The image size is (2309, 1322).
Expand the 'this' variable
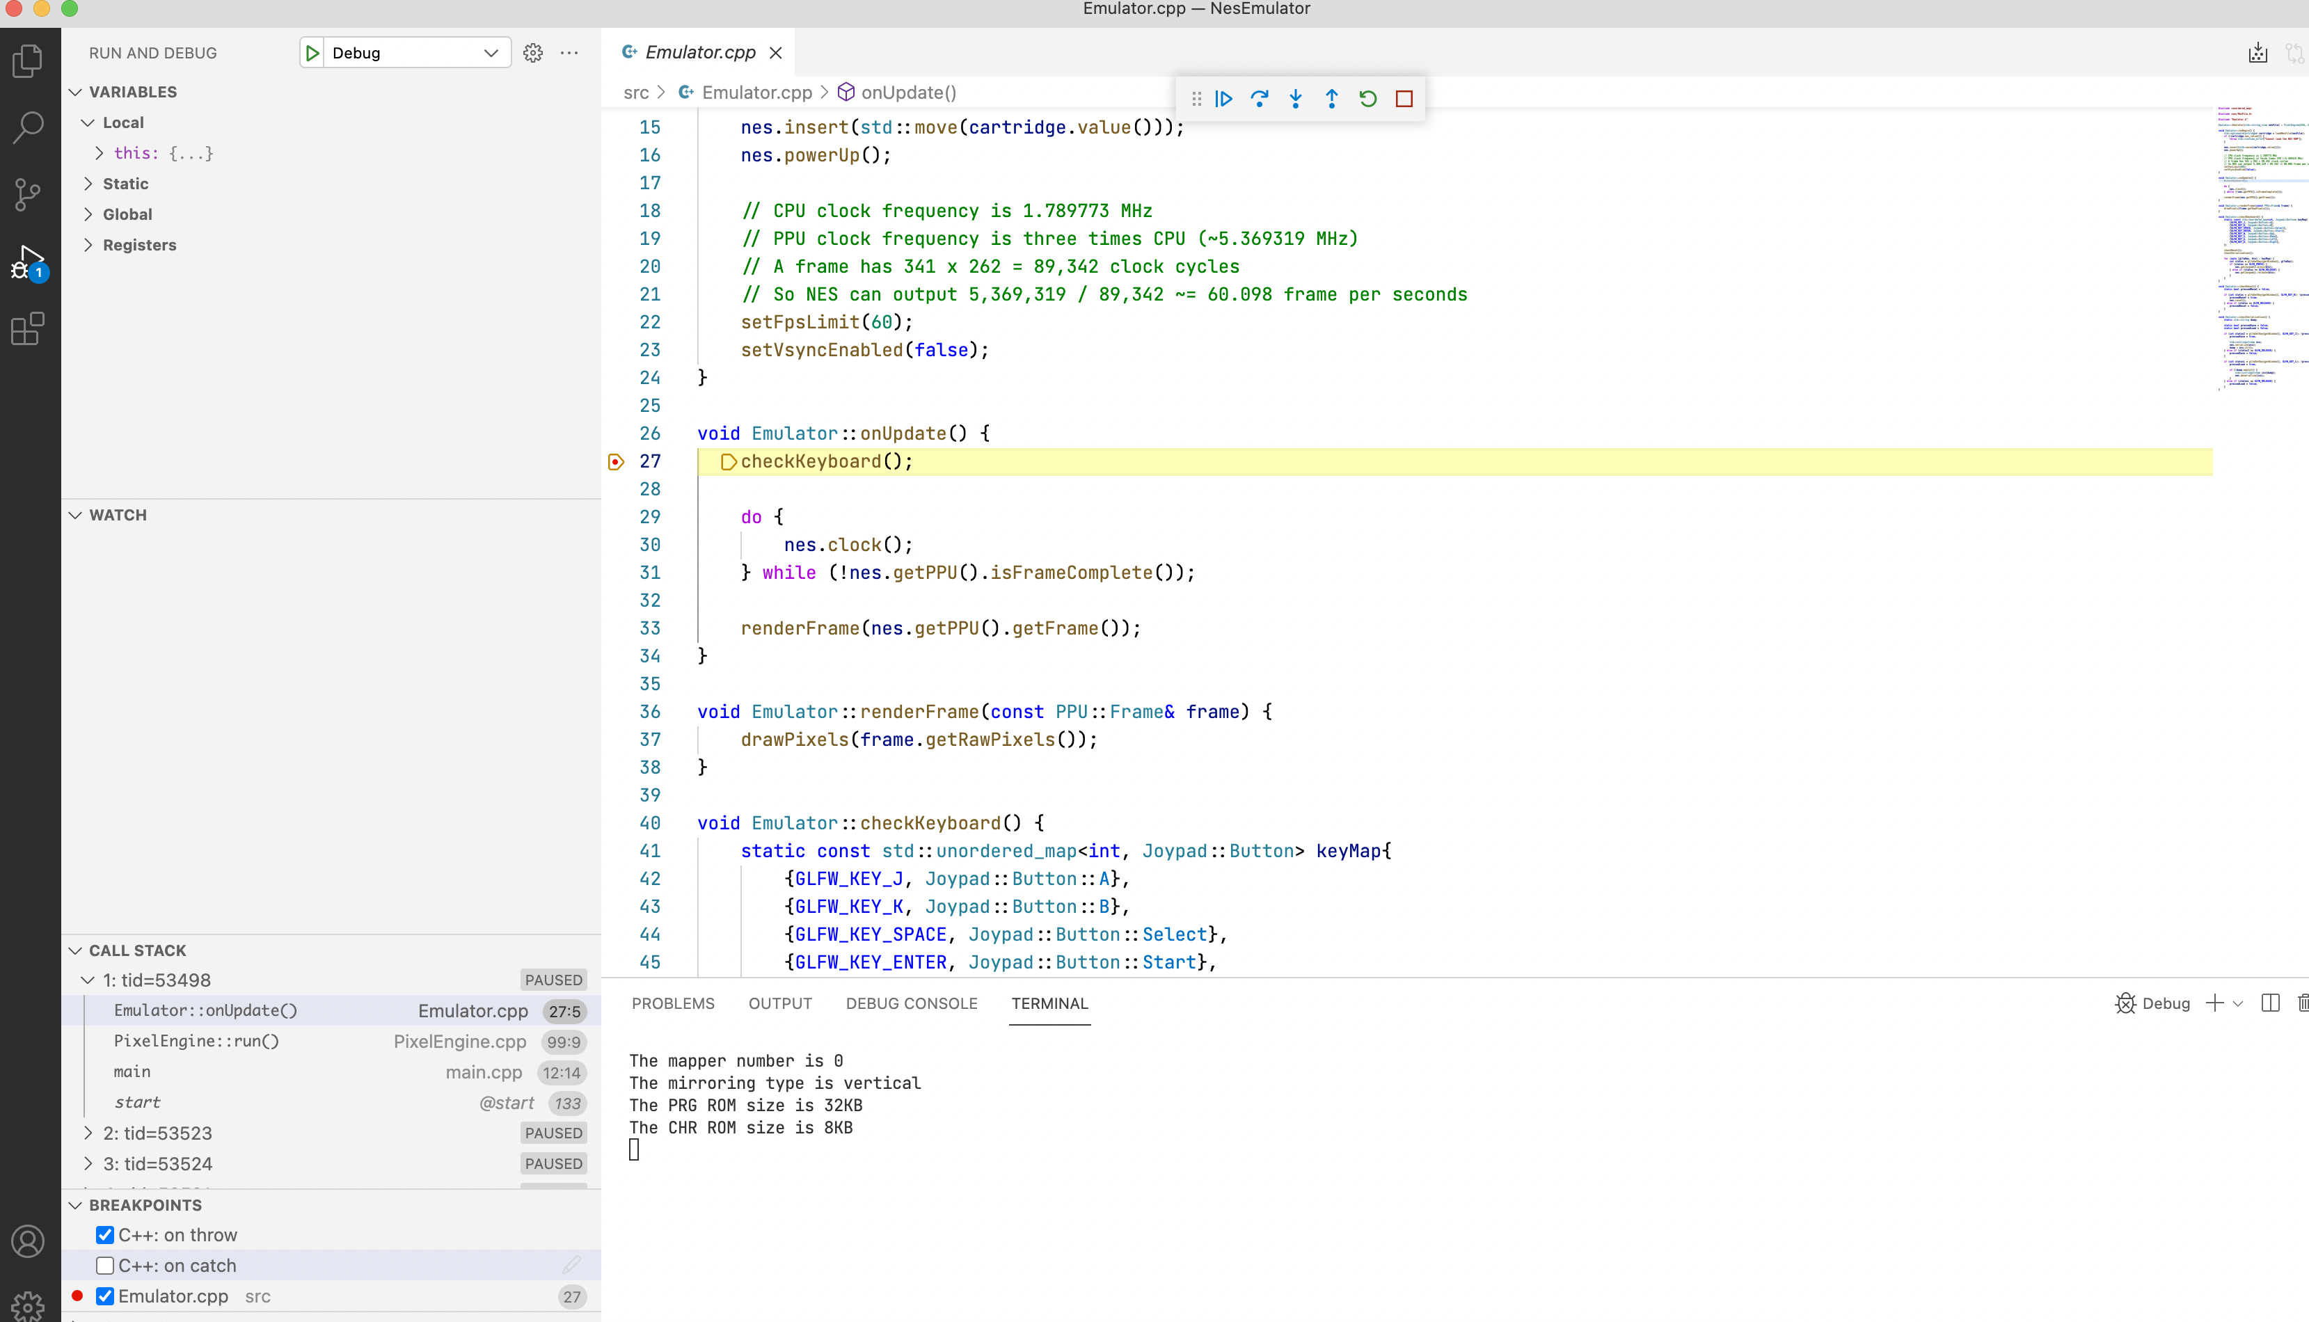(99, 154)
